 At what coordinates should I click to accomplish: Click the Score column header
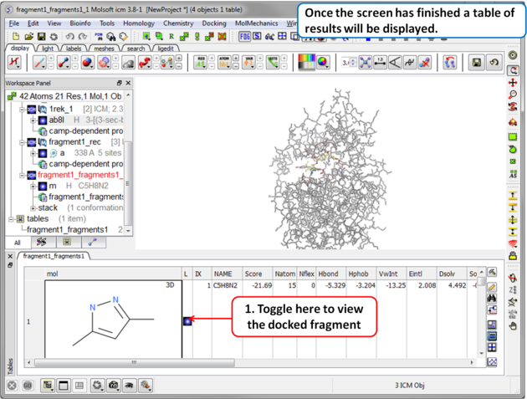tap(253, 274)
